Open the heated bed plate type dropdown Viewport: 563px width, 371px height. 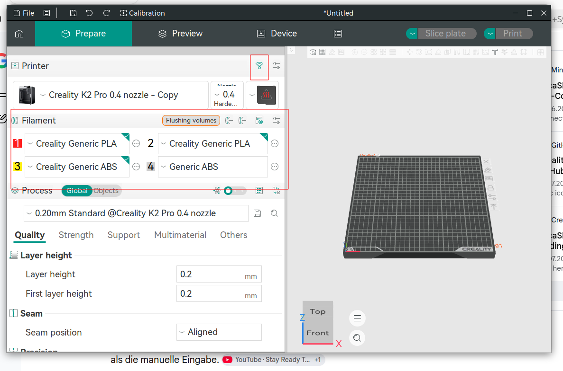tap(262, 95)
